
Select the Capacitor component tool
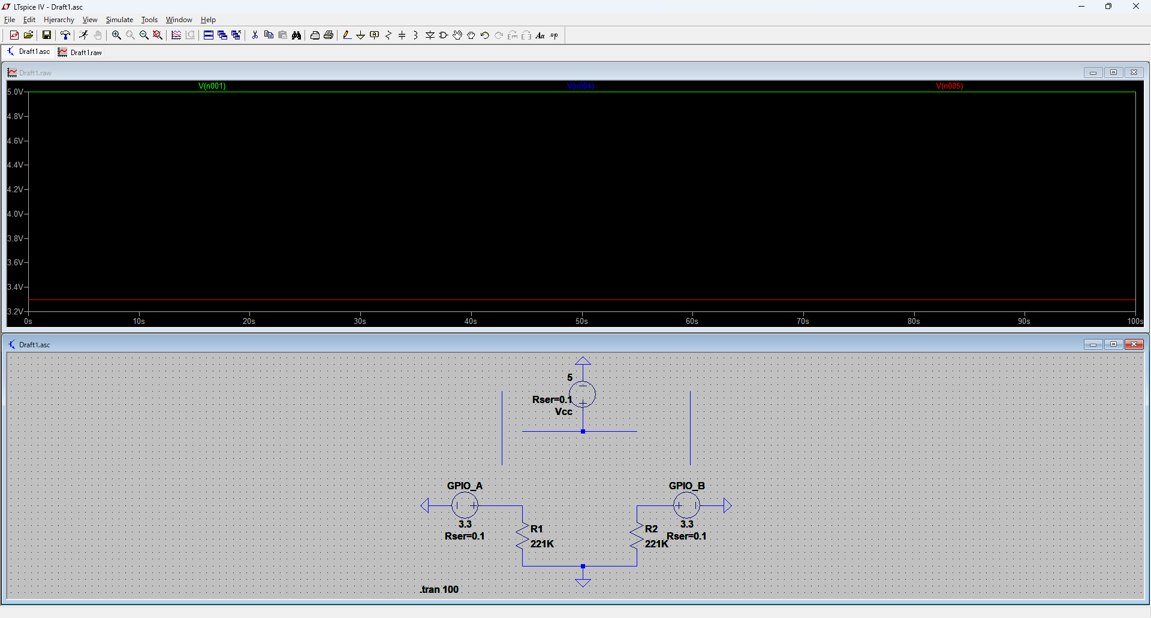click(x=402, y=35)
